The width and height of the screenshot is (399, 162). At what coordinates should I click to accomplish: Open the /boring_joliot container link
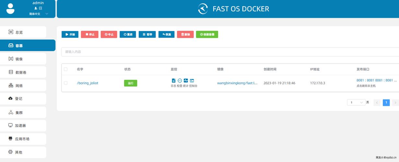tap(88, 83)
